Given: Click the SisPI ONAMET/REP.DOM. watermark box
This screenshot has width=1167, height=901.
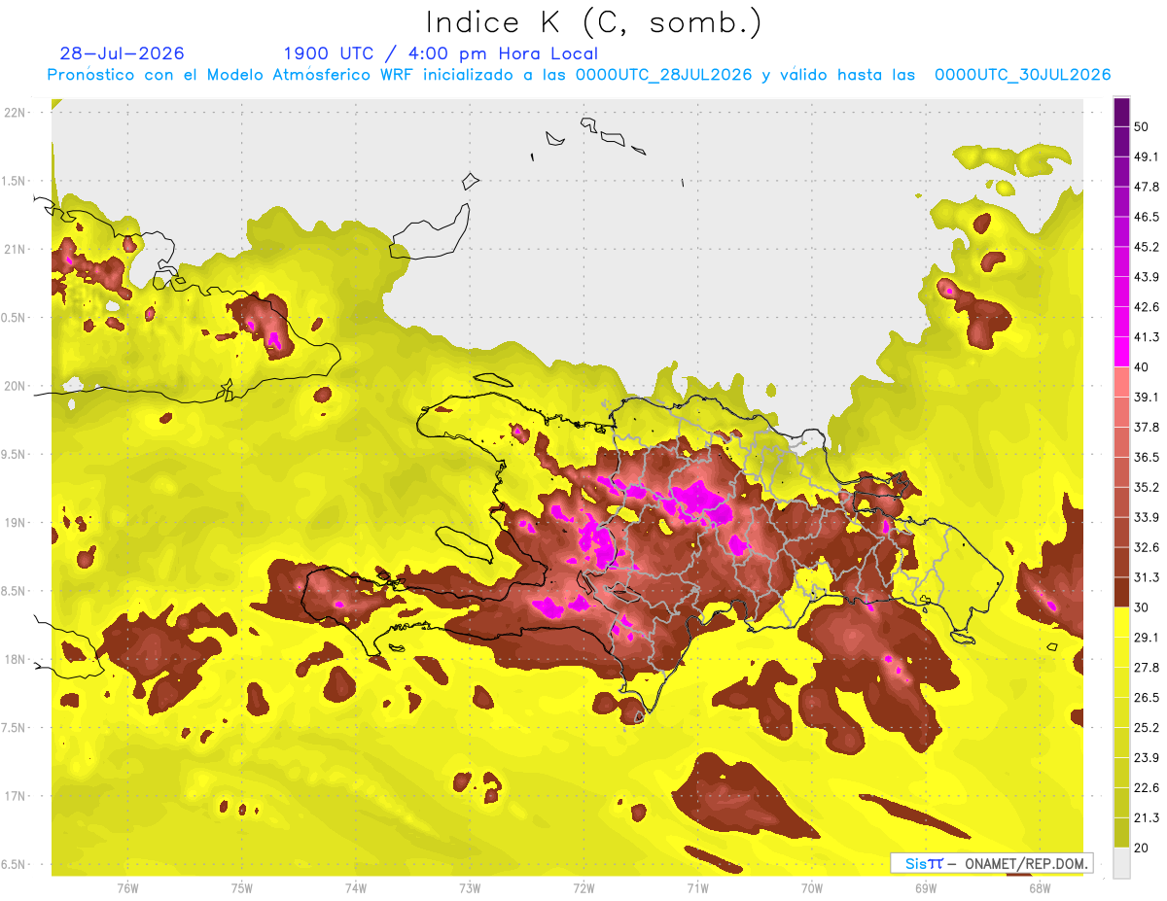Looking at the screenshot, I should [991, 862].
